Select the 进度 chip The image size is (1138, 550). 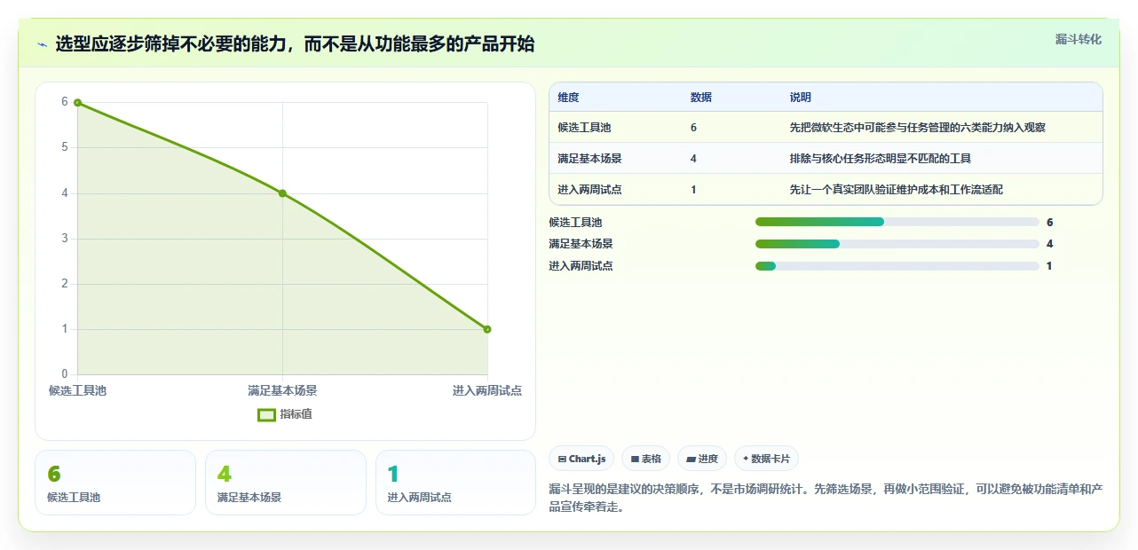702,459
